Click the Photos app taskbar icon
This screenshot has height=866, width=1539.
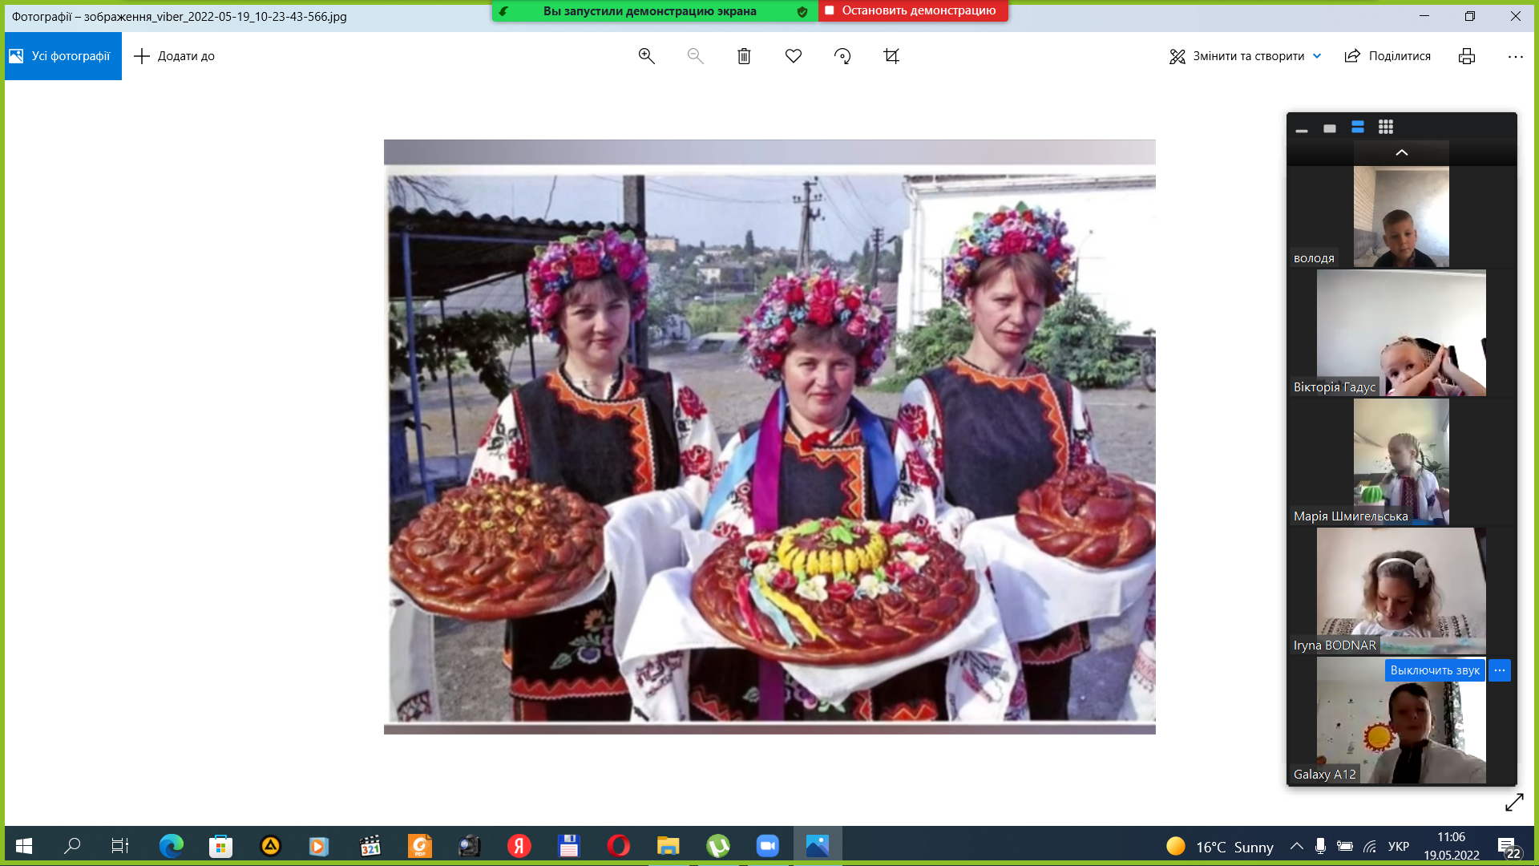coord(818,846)
